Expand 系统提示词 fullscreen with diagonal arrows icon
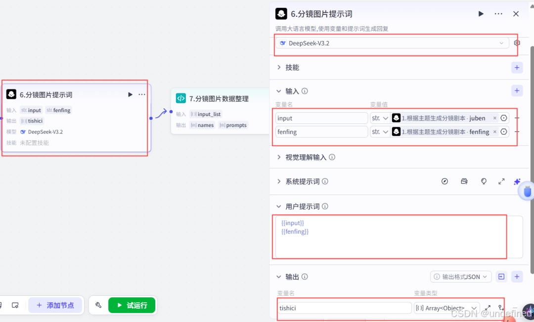The image size is (534, 322). [x=501, y=181]
